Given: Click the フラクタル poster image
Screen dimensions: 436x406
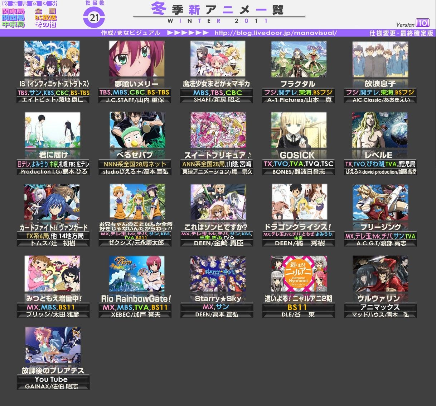Looking at the screenshot, I should point(299,59).
